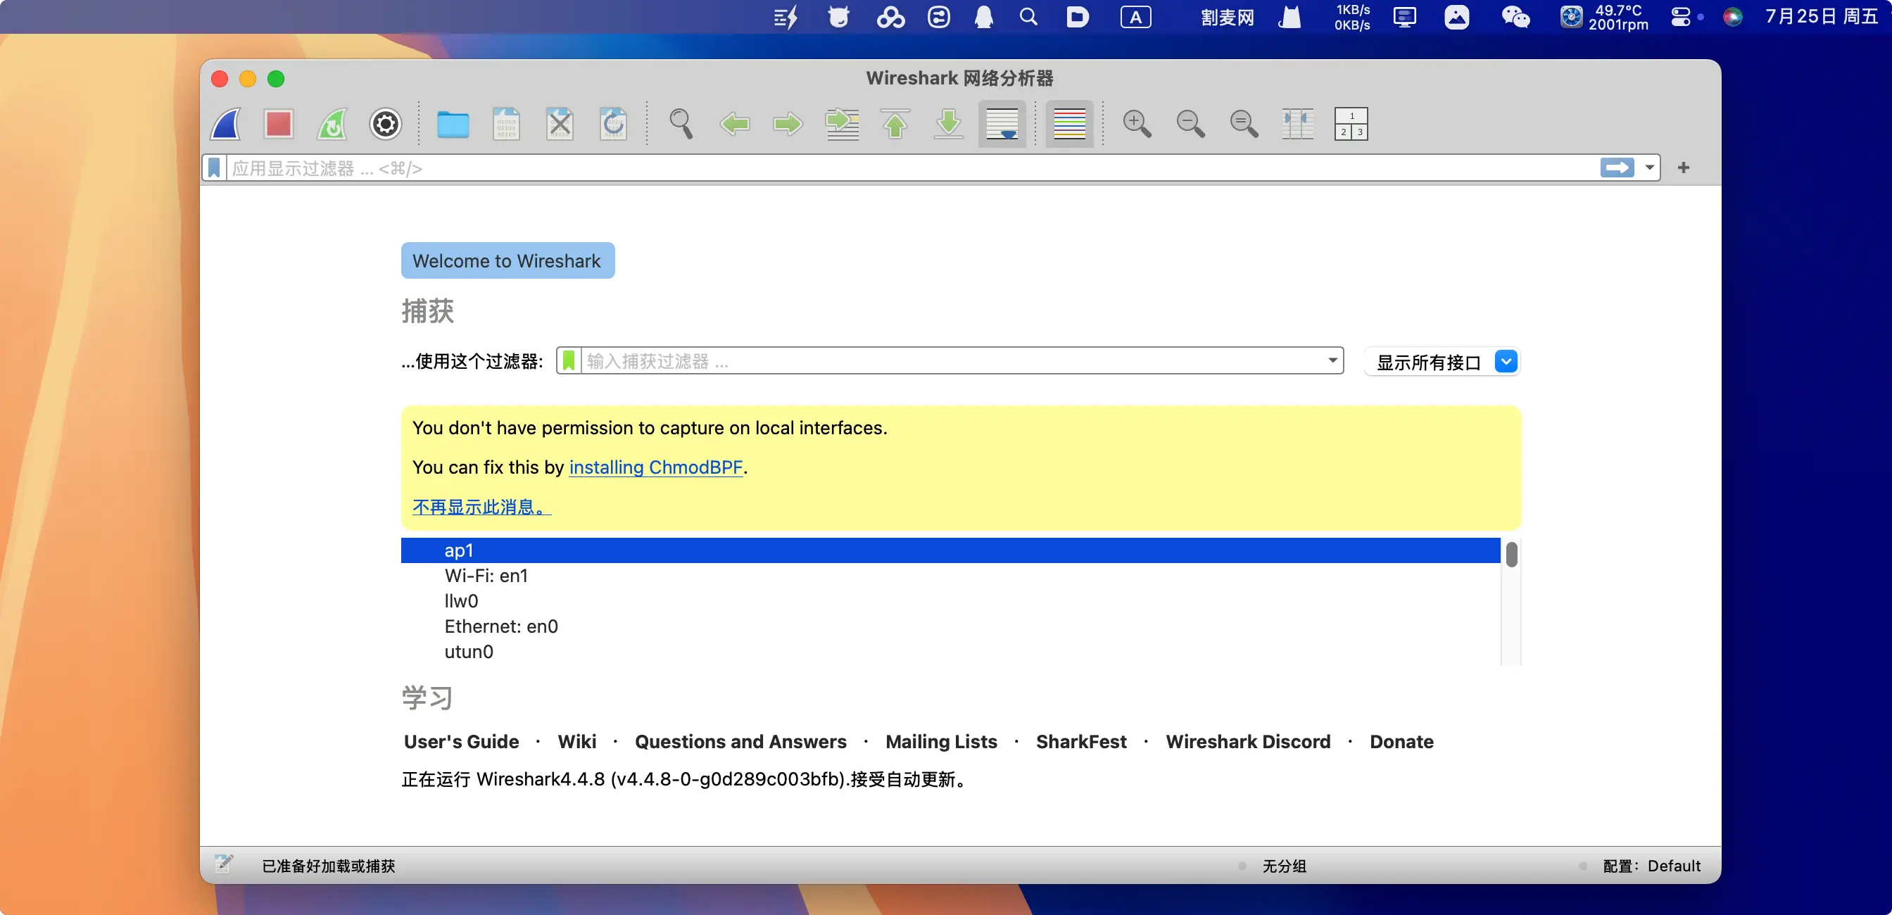This screenshot has width=1892, height=915.
Task: Open a capture file with folder icon
Action: click(x=453, y=123)
